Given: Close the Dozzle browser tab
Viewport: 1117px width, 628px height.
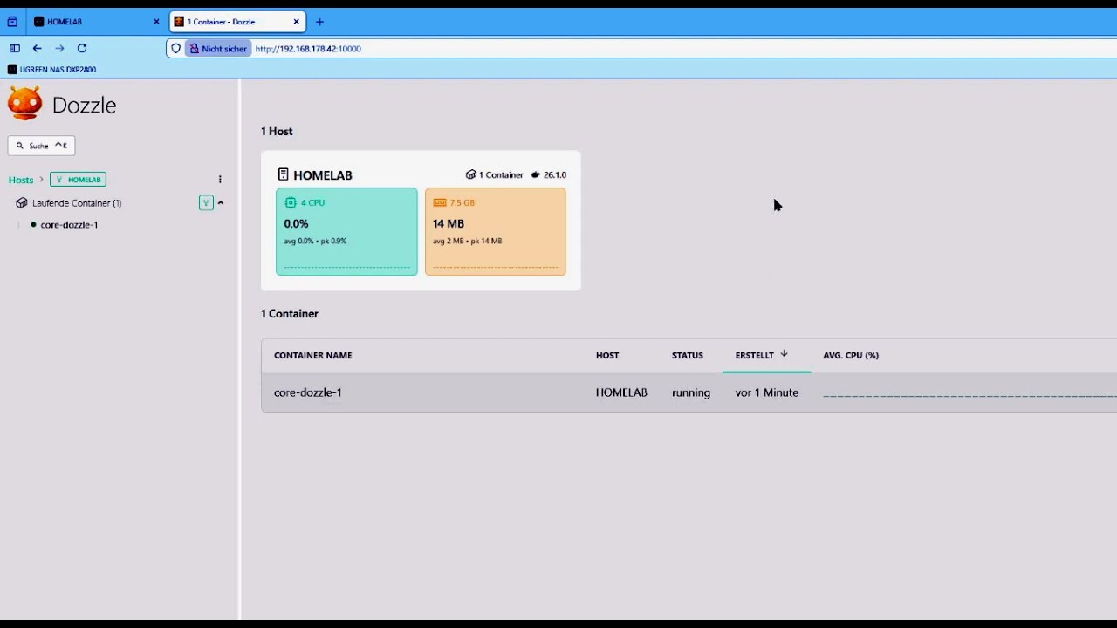Looking at the screenshot, I should click(297, 22).
